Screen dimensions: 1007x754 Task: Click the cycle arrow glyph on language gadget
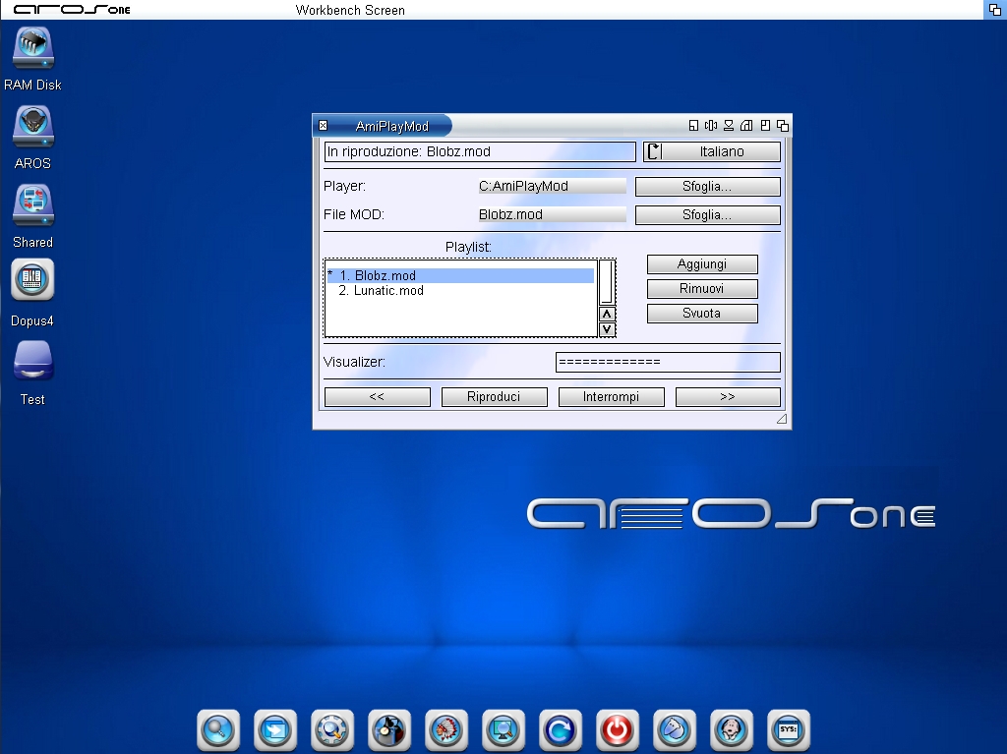click(654, 151)
